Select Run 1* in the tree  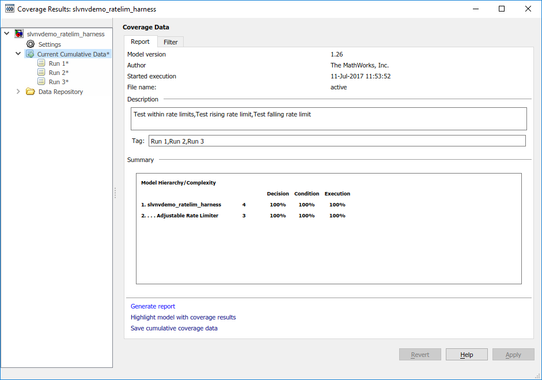click(x=59, y=63)
